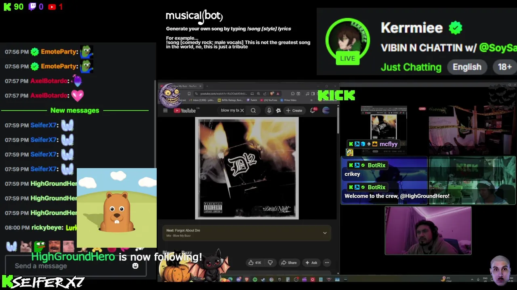Like the video with 41K likes
517x290 pixels.
tap(254, 263)
